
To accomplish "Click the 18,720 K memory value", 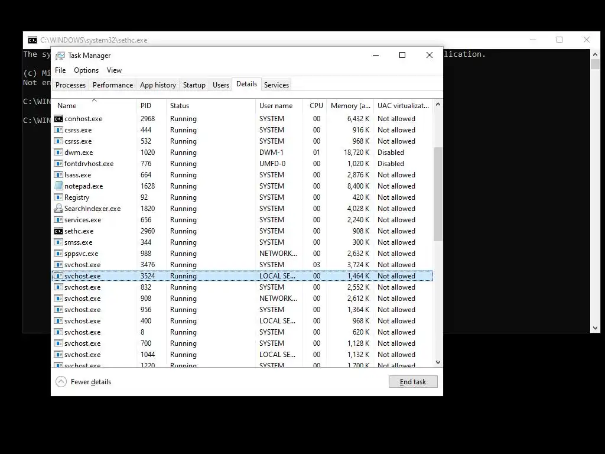I will (356, 153).
